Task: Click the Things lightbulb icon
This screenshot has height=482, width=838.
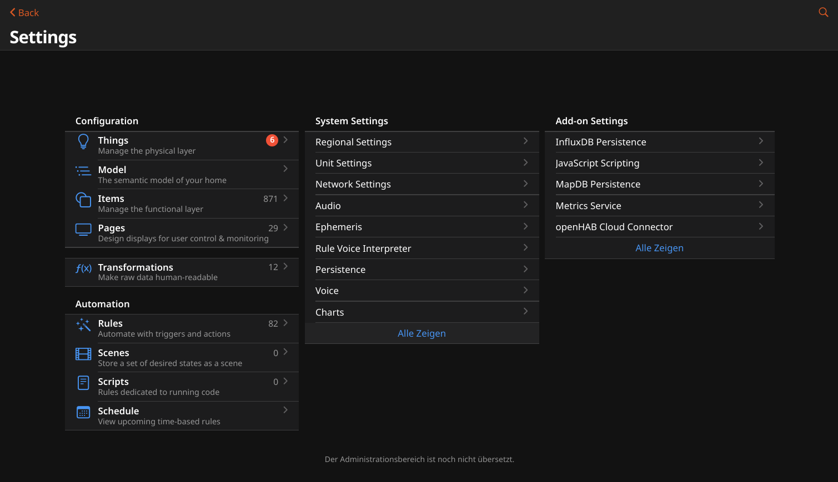Action: coord(83,141)
